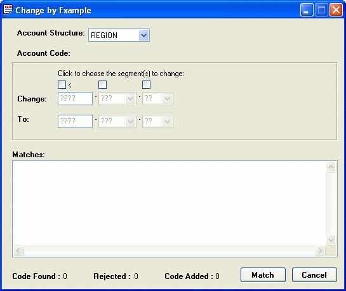The image size is (346, 291).
Task: Click the Matches list down scroll arrow
Action: [x=331, y=240]
